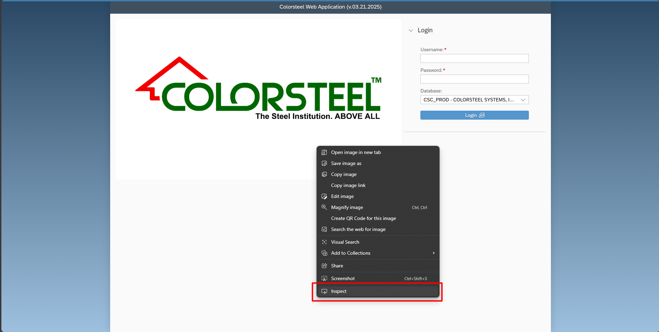Open the Database dropdown arrow
The width and height of the screenshot is (659, 332).
click(x=523, y=100)
